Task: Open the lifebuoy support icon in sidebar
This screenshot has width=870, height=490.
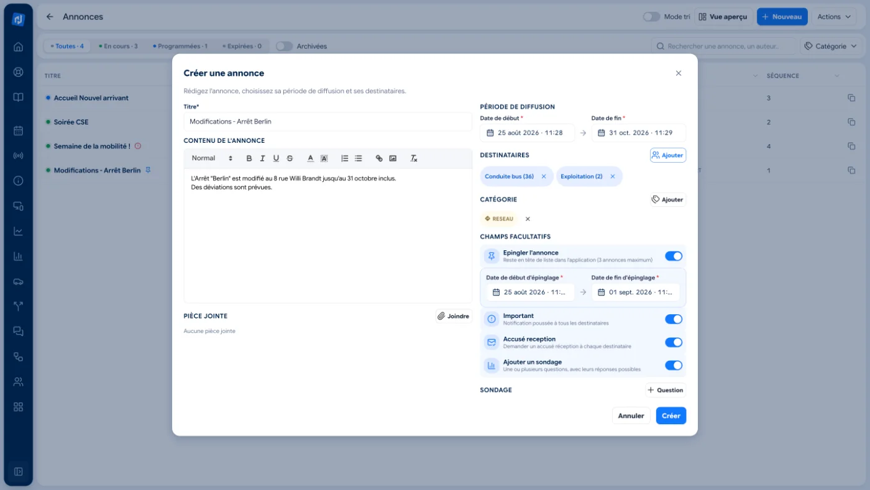Action: coord(18,72)
